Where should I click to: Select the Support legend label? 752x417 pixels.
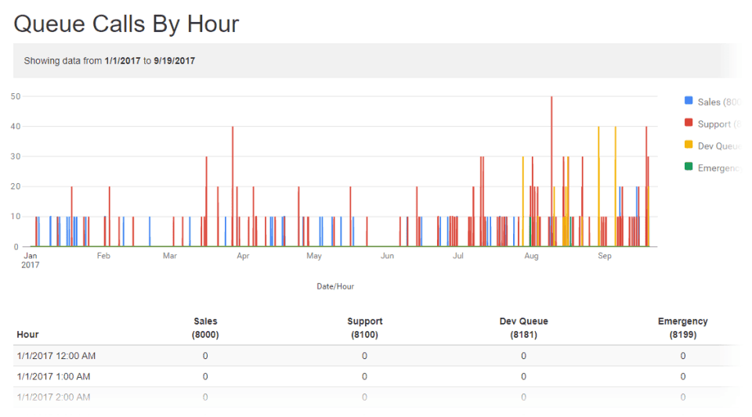point(719,124)
